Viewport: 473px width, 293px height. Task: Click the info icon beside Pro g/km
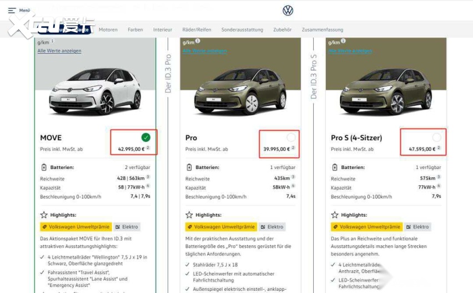[198, 41]
